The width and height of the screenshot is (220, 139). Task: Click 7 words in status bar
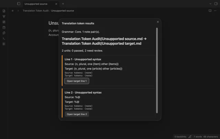point(198,137)
